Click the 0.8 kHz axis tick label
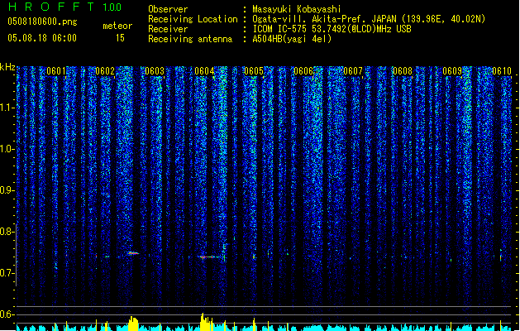Image resolution: width=520 pixels, height=331 pixels. click(7, 232)
